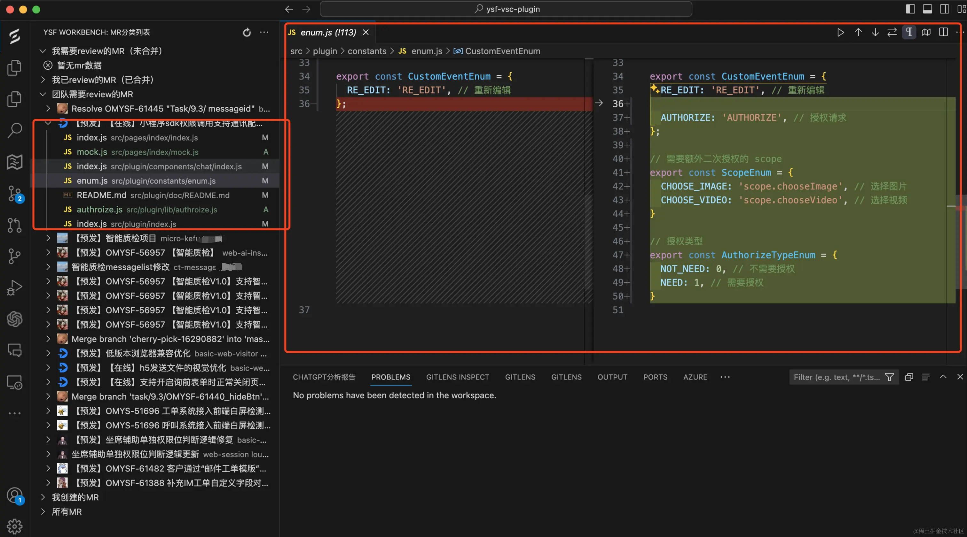Split the editor to the right

click(x=943, y=32)
